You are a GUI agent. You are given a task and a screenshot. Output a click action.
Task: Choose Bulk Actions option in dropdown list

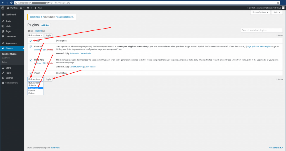tap(35, 83)
